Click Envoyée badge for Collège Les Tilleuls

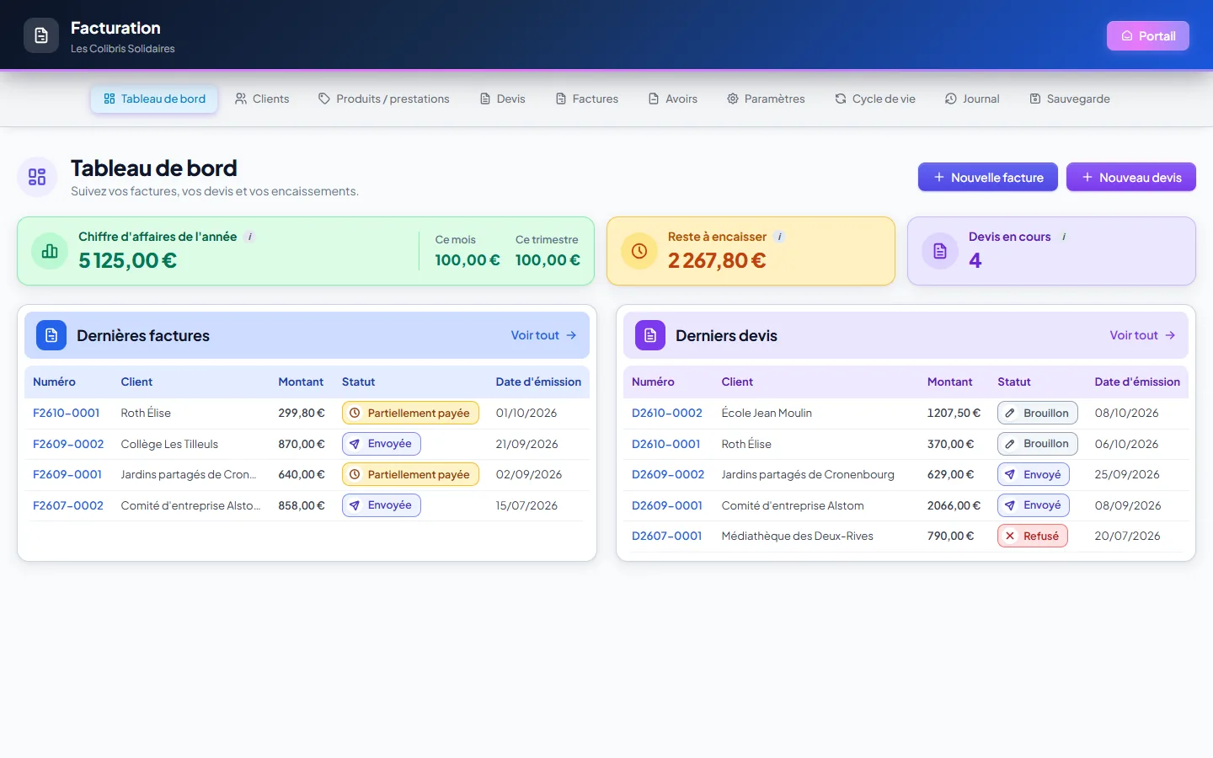[x=381, y=444]
